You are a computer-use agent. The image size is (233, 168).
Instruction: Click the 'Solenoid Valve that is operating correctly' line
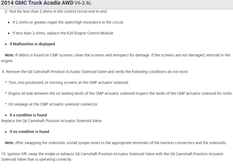point(36,159)
